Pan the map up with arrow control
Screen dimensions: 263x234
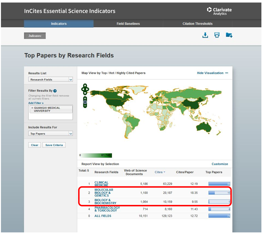coord(85,85)
